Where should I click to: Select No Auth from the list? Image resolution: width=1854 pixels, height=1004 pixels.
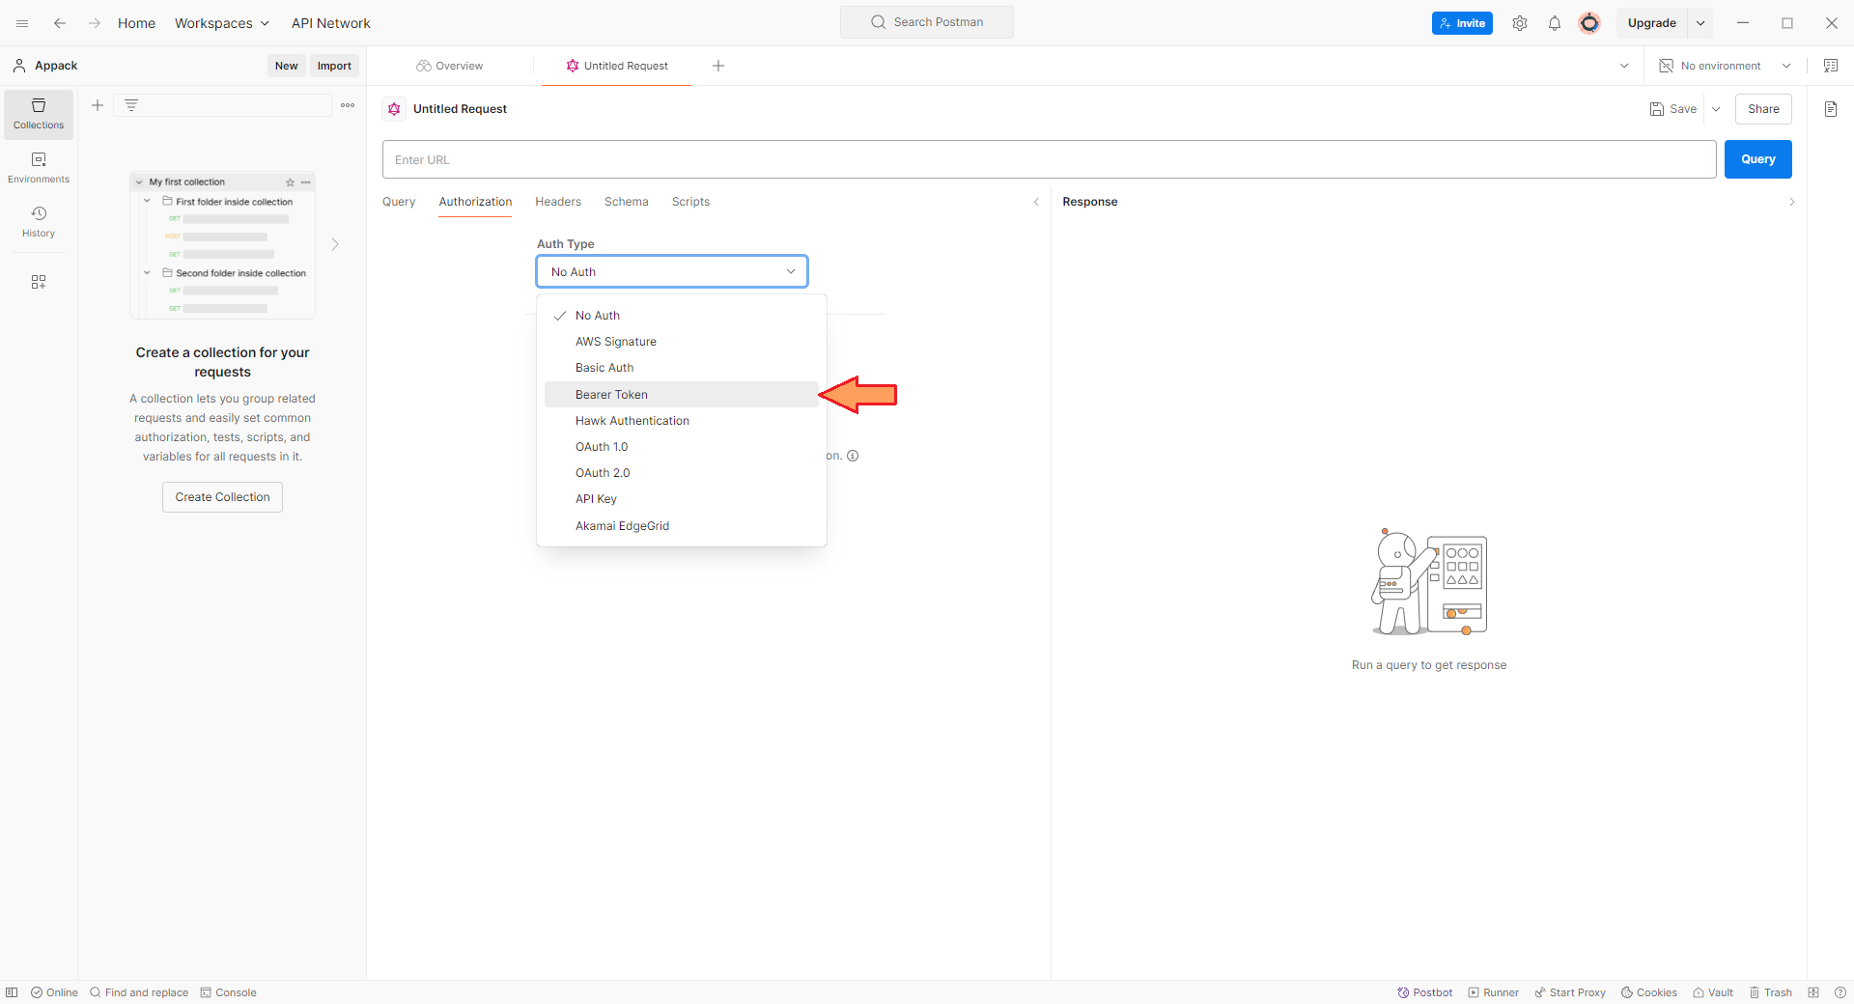[682, 316]
